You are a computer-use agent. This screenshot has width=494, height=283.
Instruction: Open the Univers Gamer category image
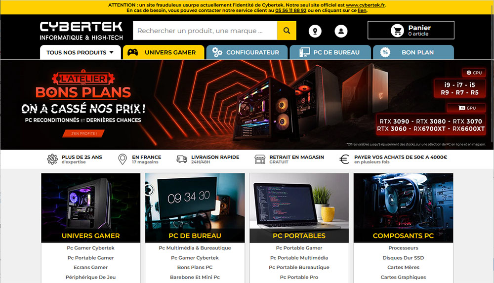91,207
